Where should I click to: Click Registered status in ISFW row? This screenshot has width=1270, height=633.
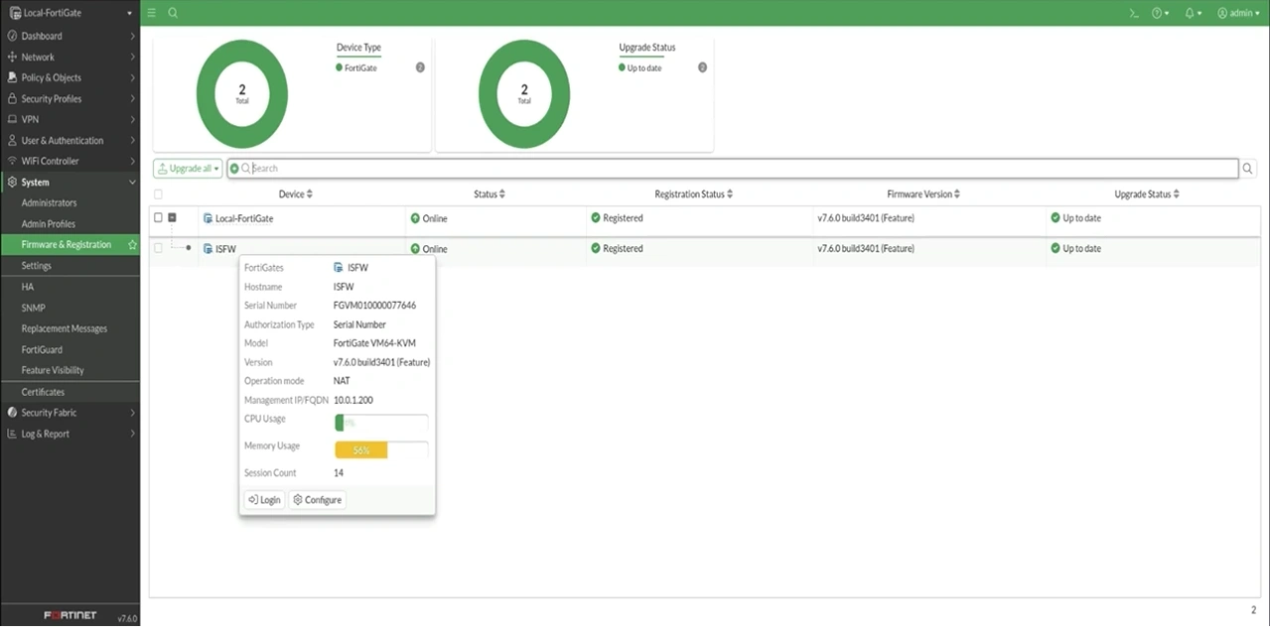pos(617,249)
